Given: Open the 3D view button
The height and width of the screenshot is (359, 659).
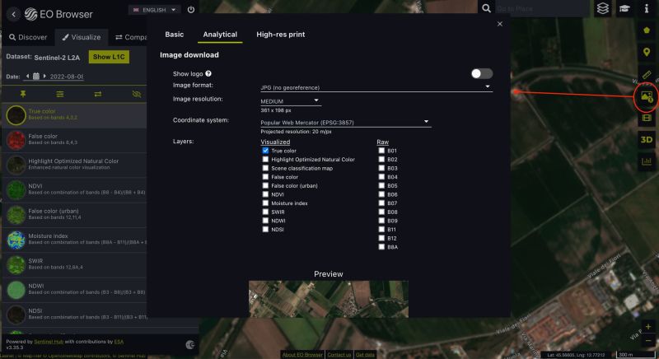Looking at the screenshot, I should (x=647, y=140).
